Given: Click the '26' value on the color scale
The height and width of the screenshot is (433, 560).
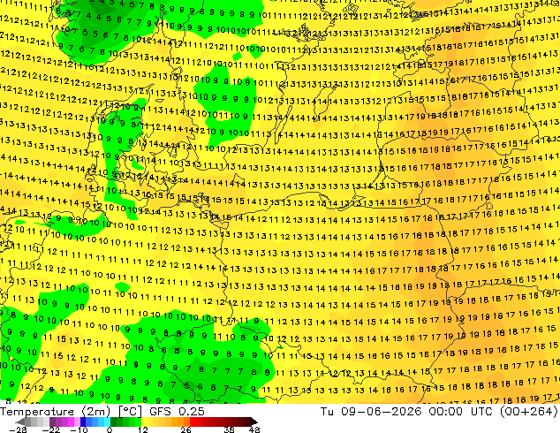Looking at the screenshot, I should (185, 429).
